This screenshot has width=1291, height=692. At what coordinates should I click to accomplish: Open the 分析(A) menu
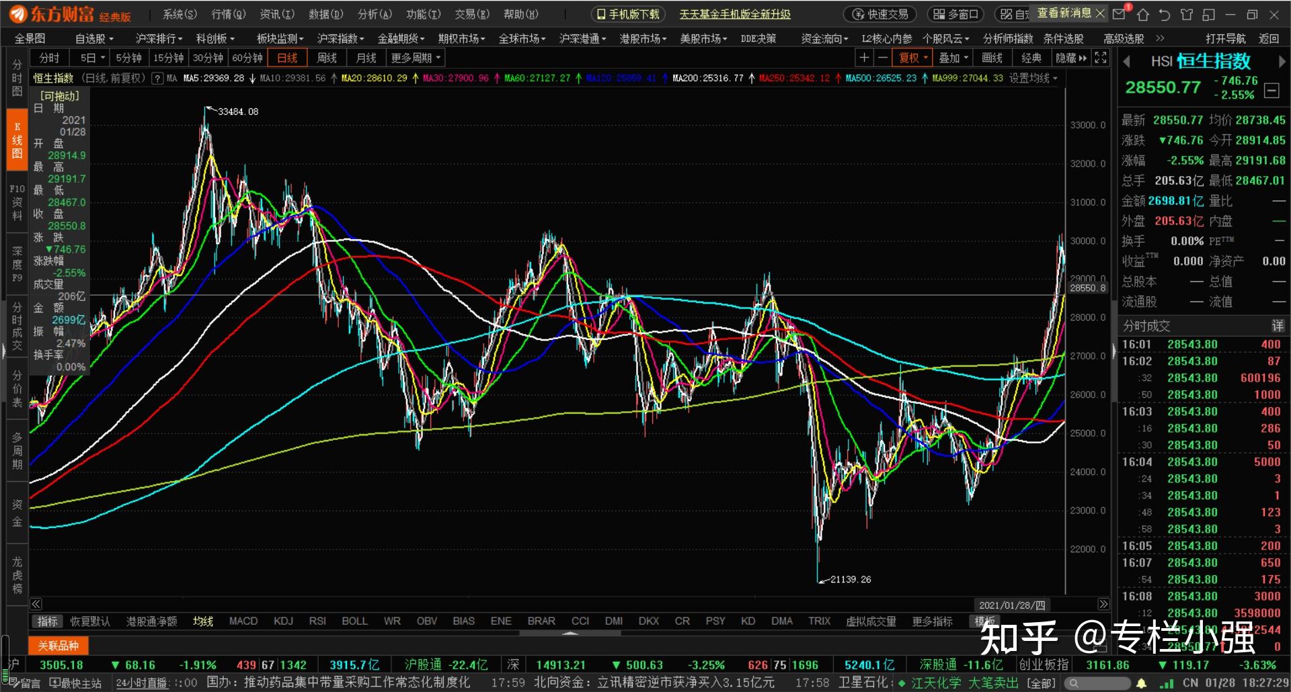[x=375, y=14]
